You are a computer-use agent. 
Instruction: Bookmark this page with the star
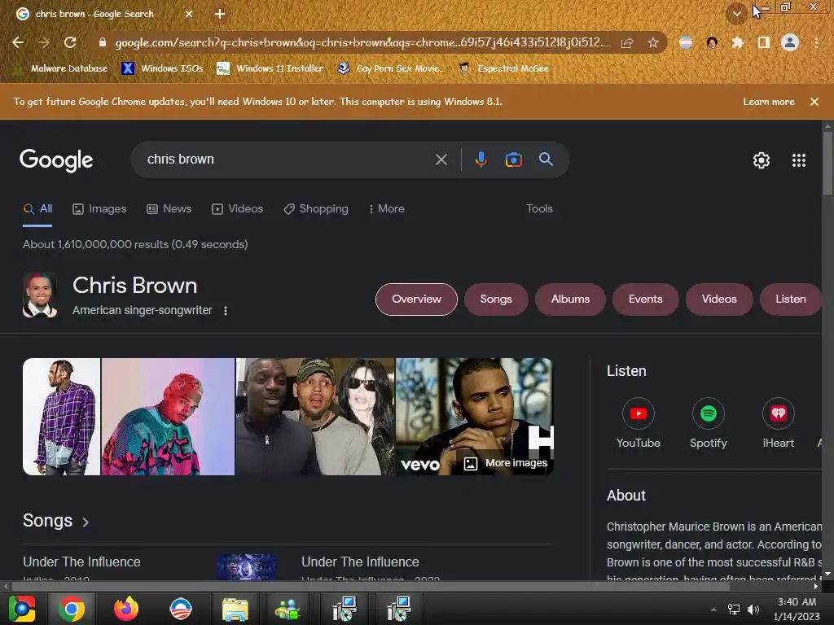653,42
